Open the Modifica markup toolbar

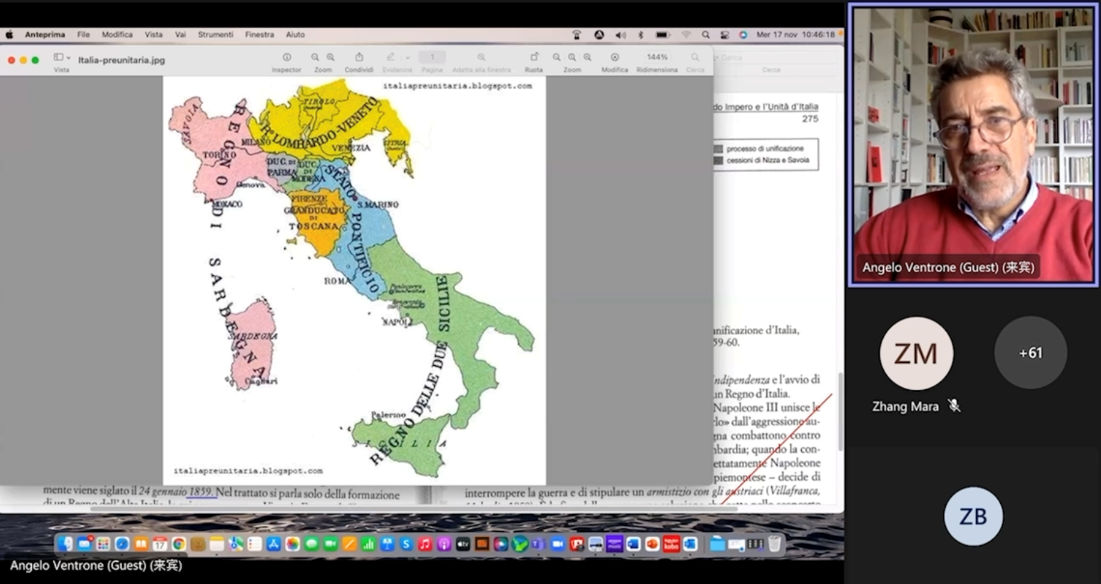(x=615, y=58)
